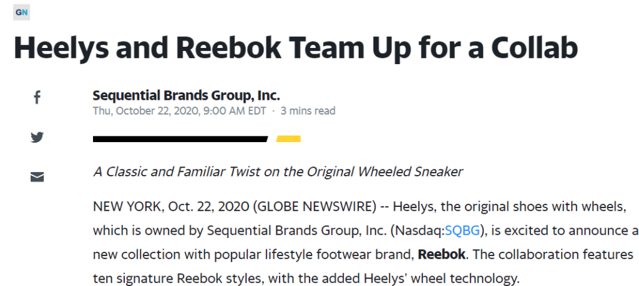The image size is (639, 286).
Task: Open the SQBG ticker link
Action: tap(462, 231)
